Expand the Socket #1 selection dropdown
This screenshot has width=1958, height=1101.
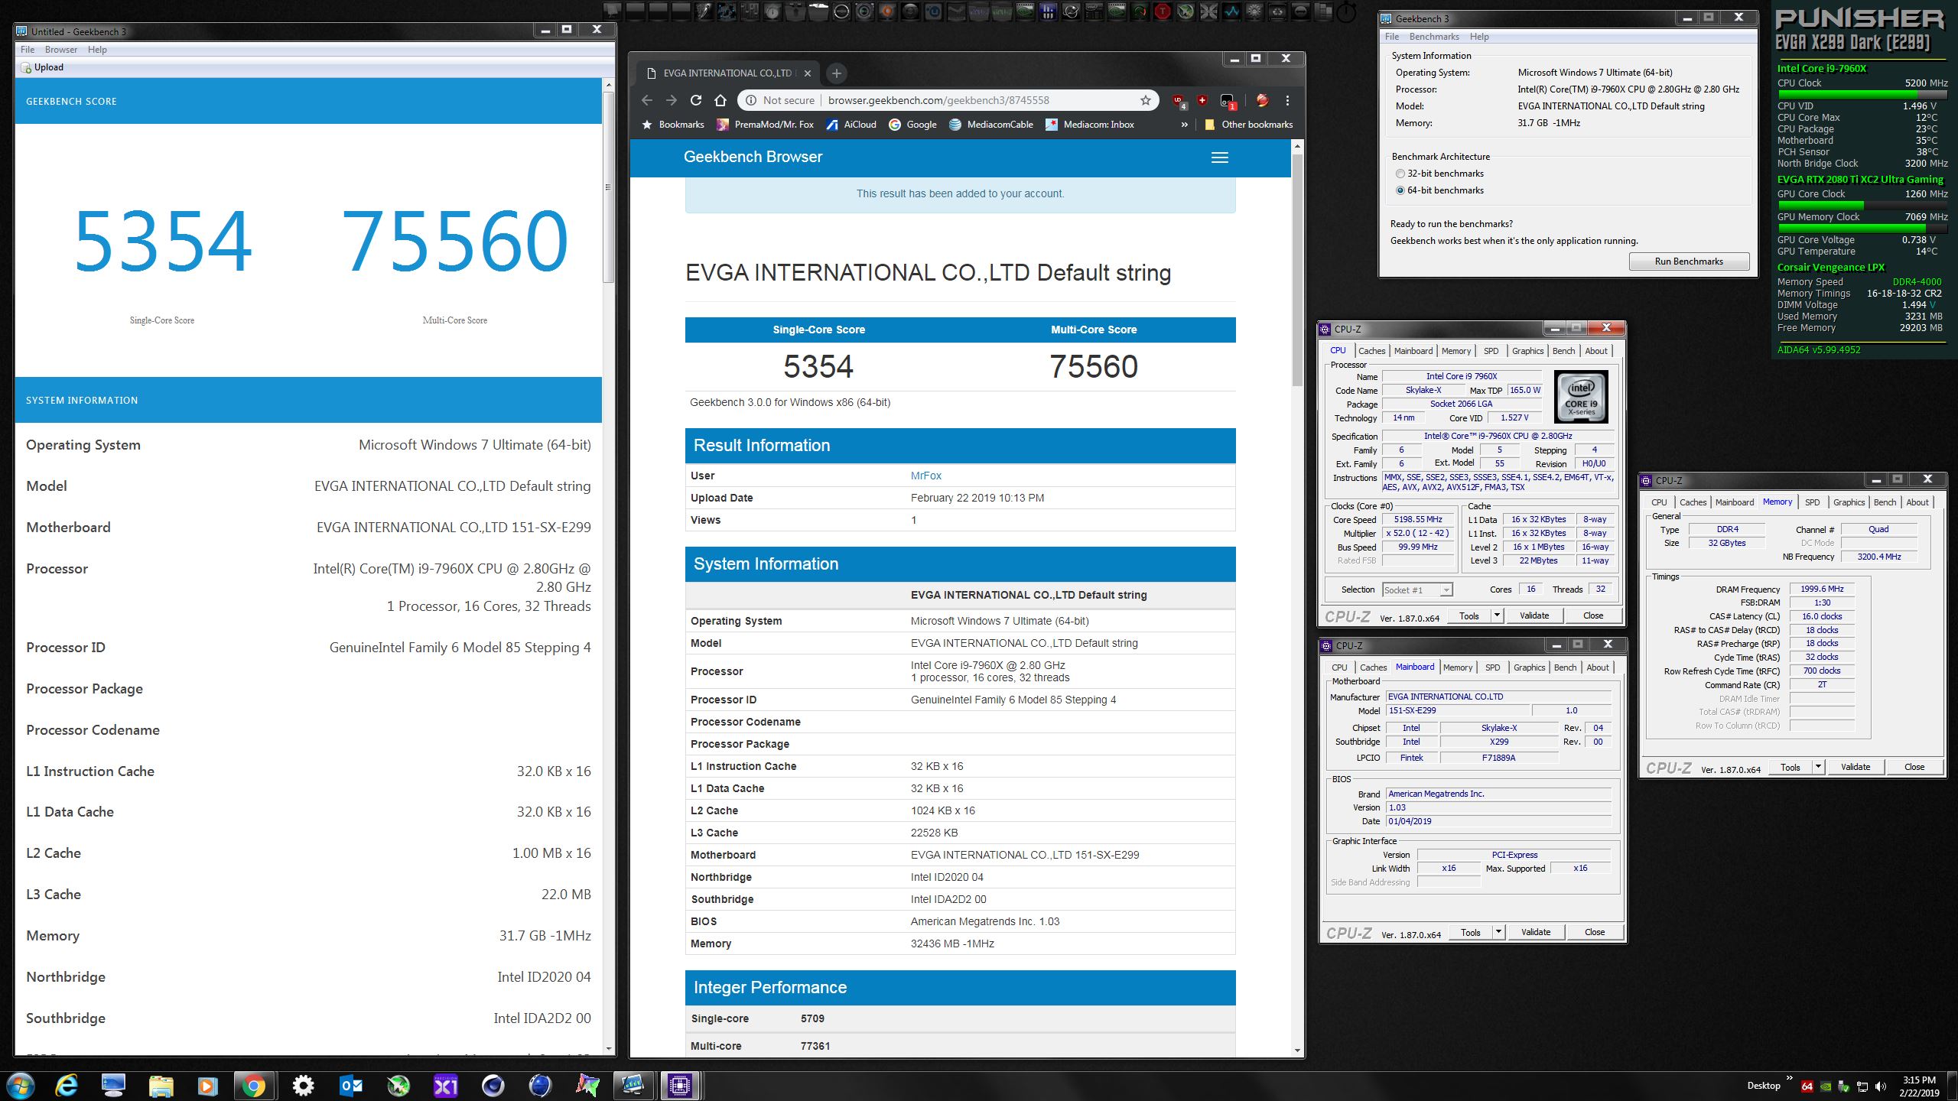pos(1446,590)
